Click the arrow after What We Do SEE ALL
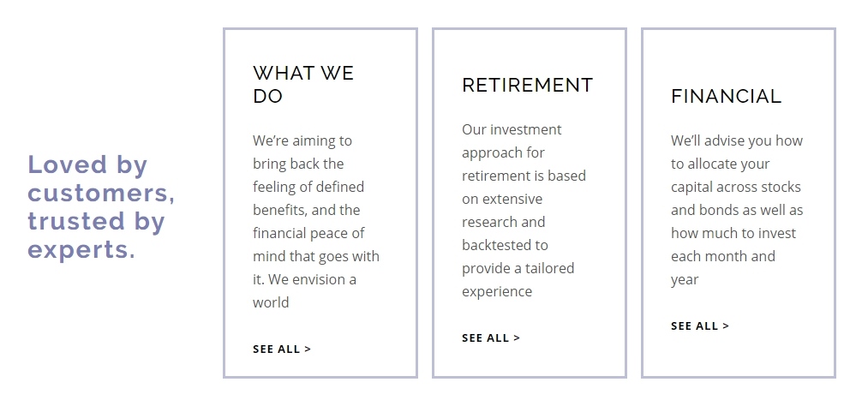 (308, 349)
